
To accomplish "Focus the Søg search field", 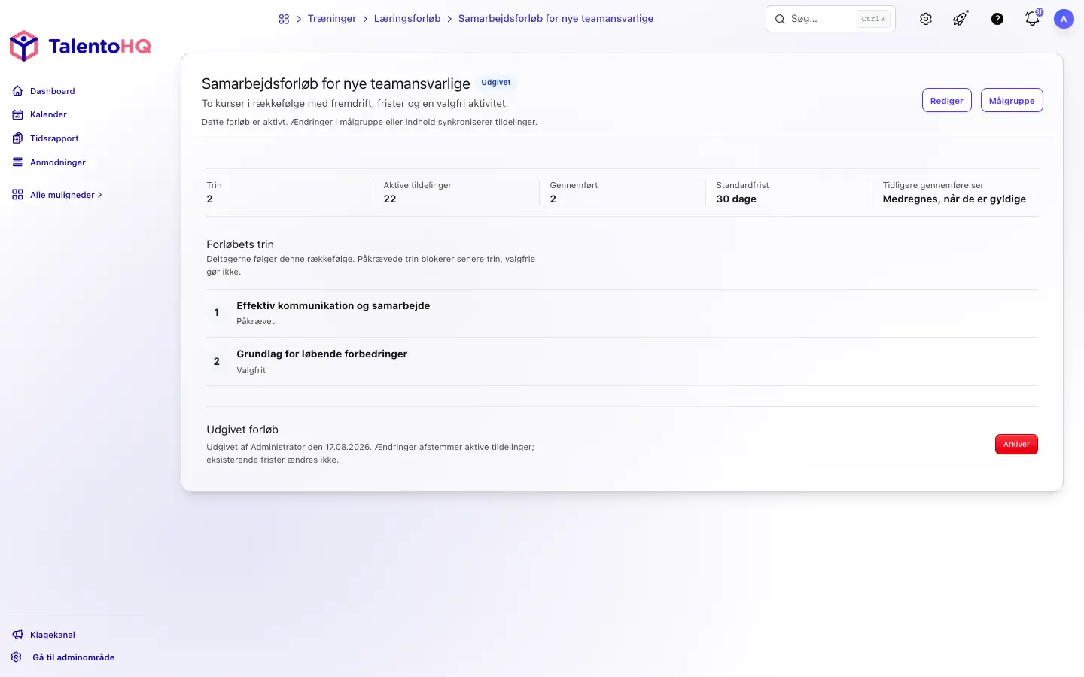I will (830, 19).
